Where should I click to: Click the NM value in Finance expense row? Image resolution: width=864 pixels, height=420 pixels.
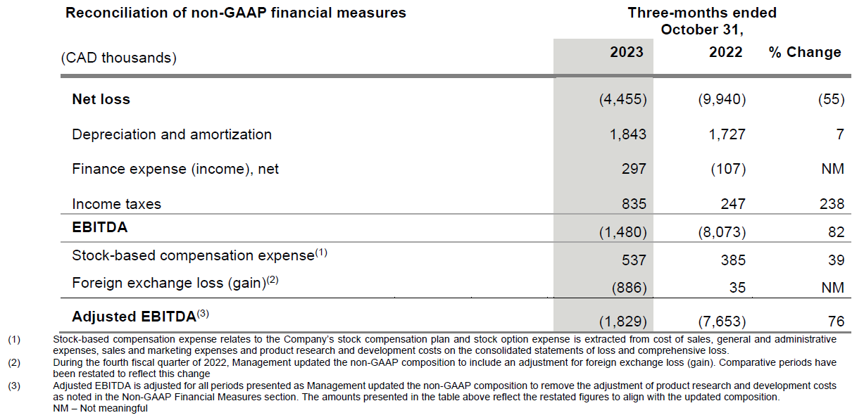click(x=833, y=169)
